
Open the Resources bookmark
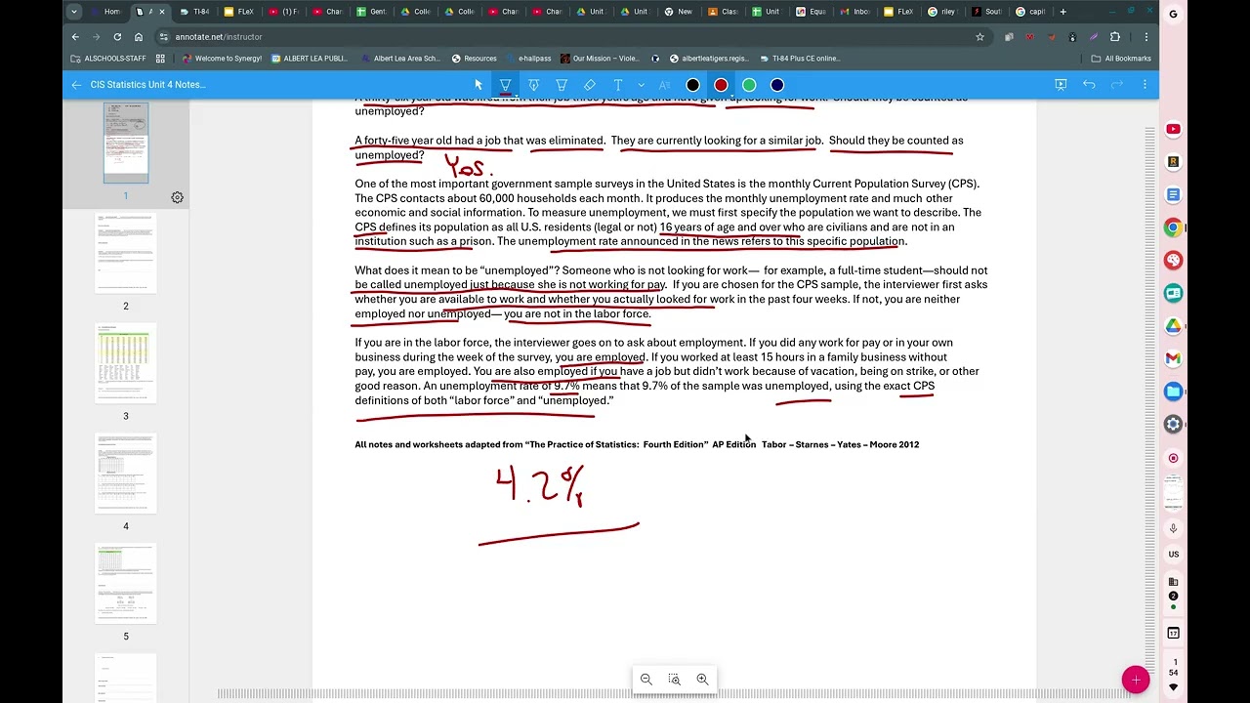[x=474, y=59]
